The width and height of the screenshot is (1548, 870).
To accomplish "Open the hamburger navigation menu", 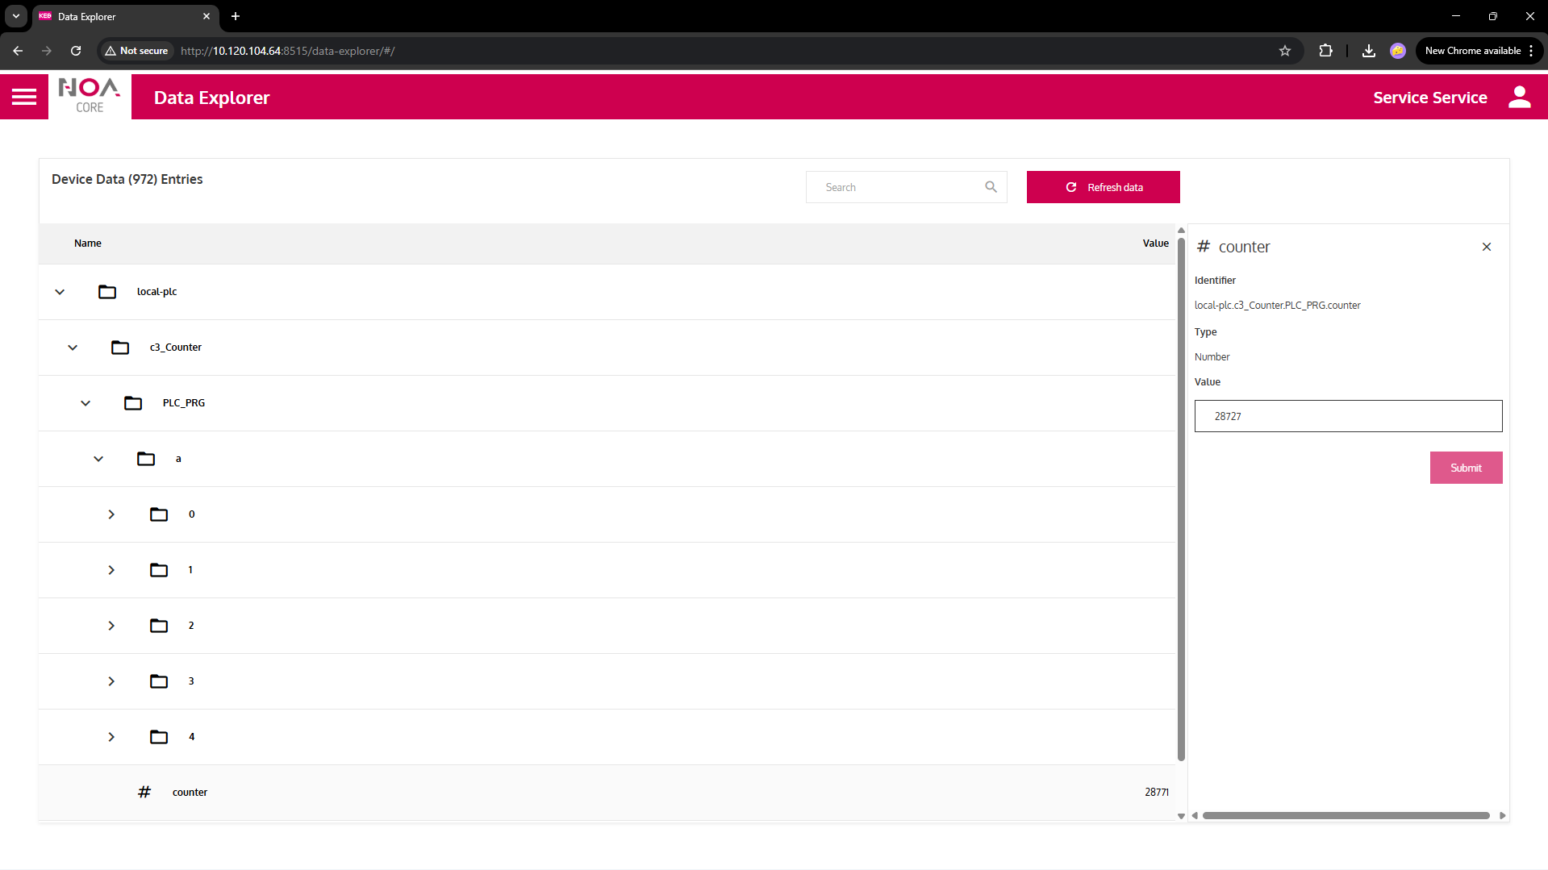I will [24, 97].
